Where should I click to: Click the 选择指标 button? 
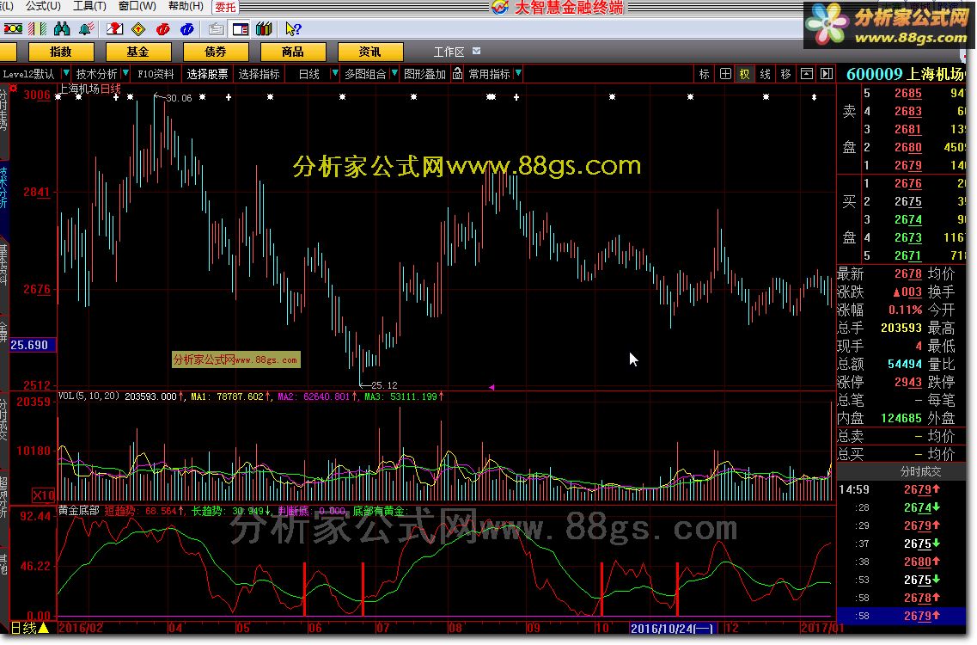[x=260, y=74]
